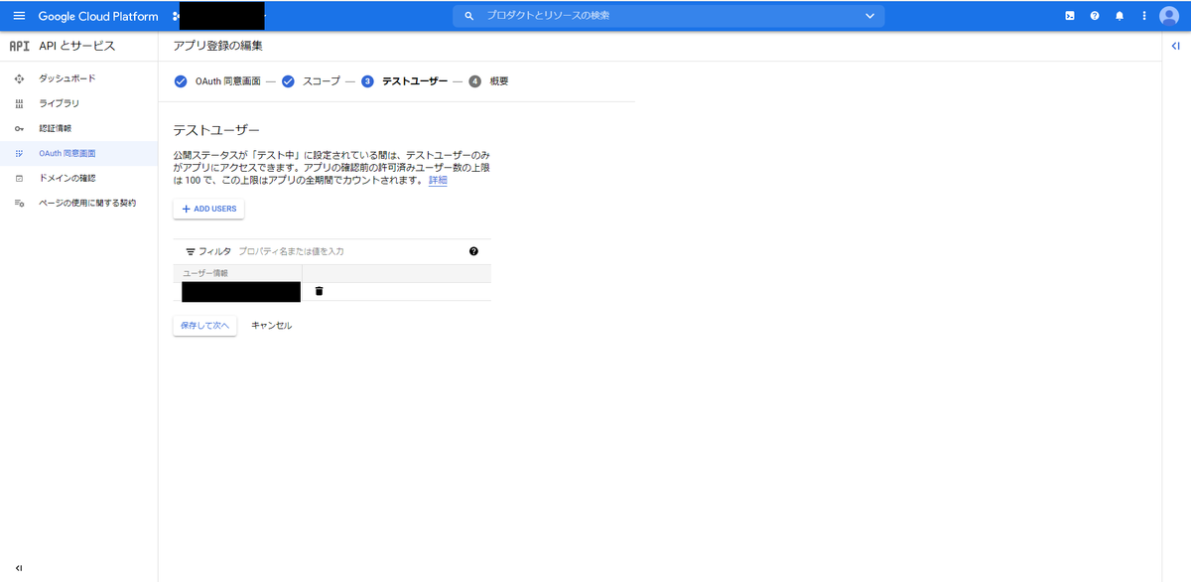Go to スコープ step
This screenshot has height=582, width=1191.
pos(311,81)
